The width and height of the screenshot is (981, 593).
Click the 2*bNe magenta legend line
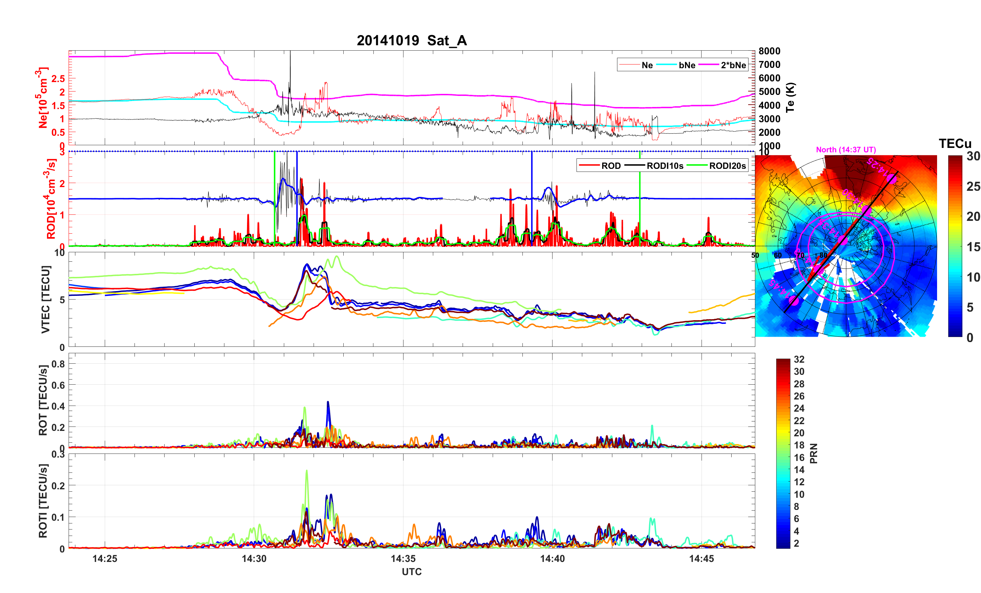(709, 65)
